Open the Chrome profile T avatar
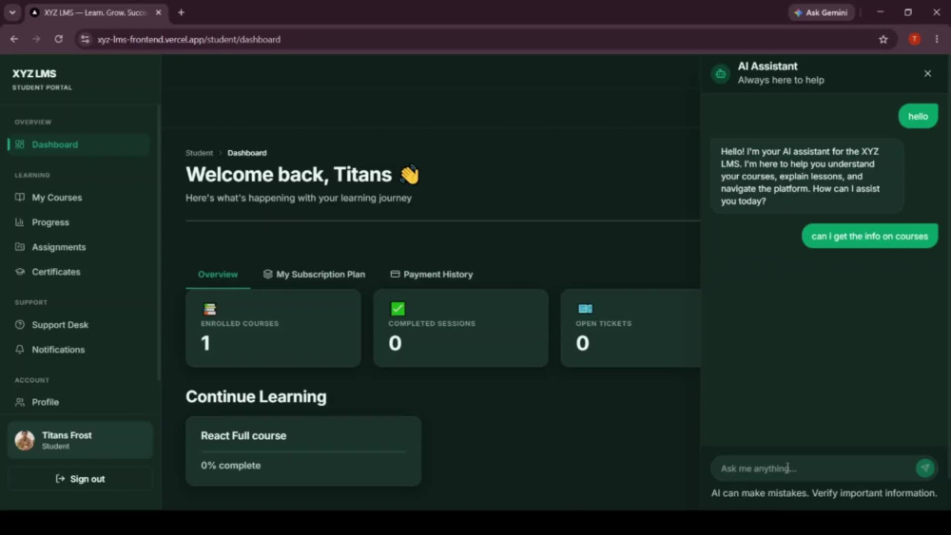 coord(915,39)
